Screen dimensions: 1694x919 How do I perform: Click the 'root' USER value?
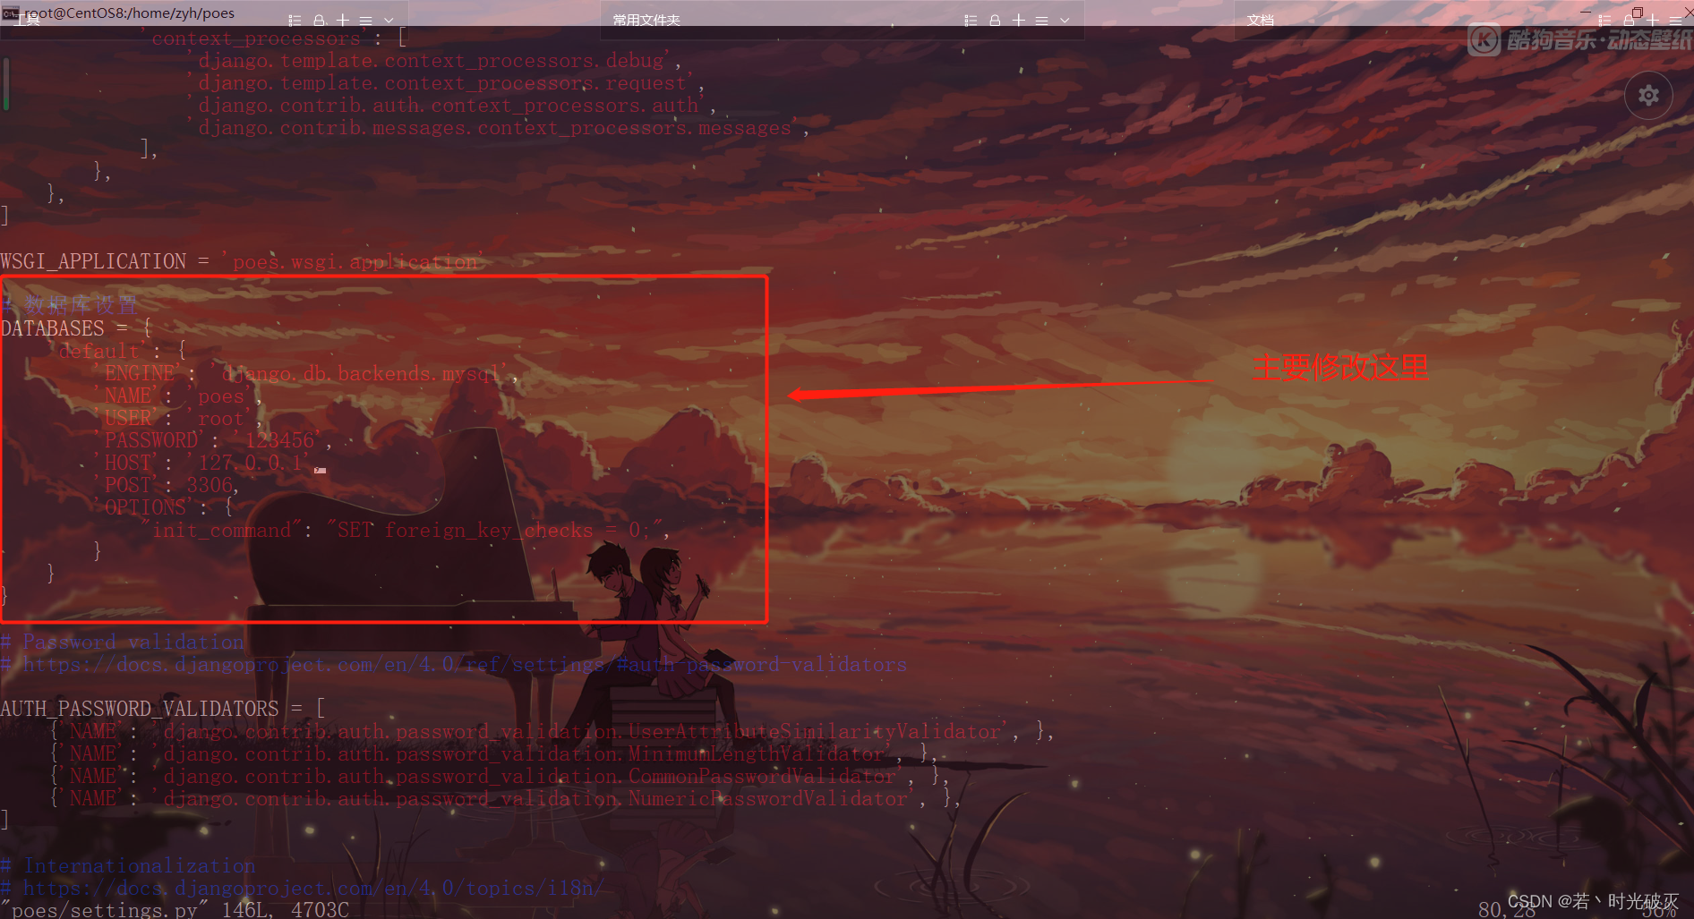[221, 418]
